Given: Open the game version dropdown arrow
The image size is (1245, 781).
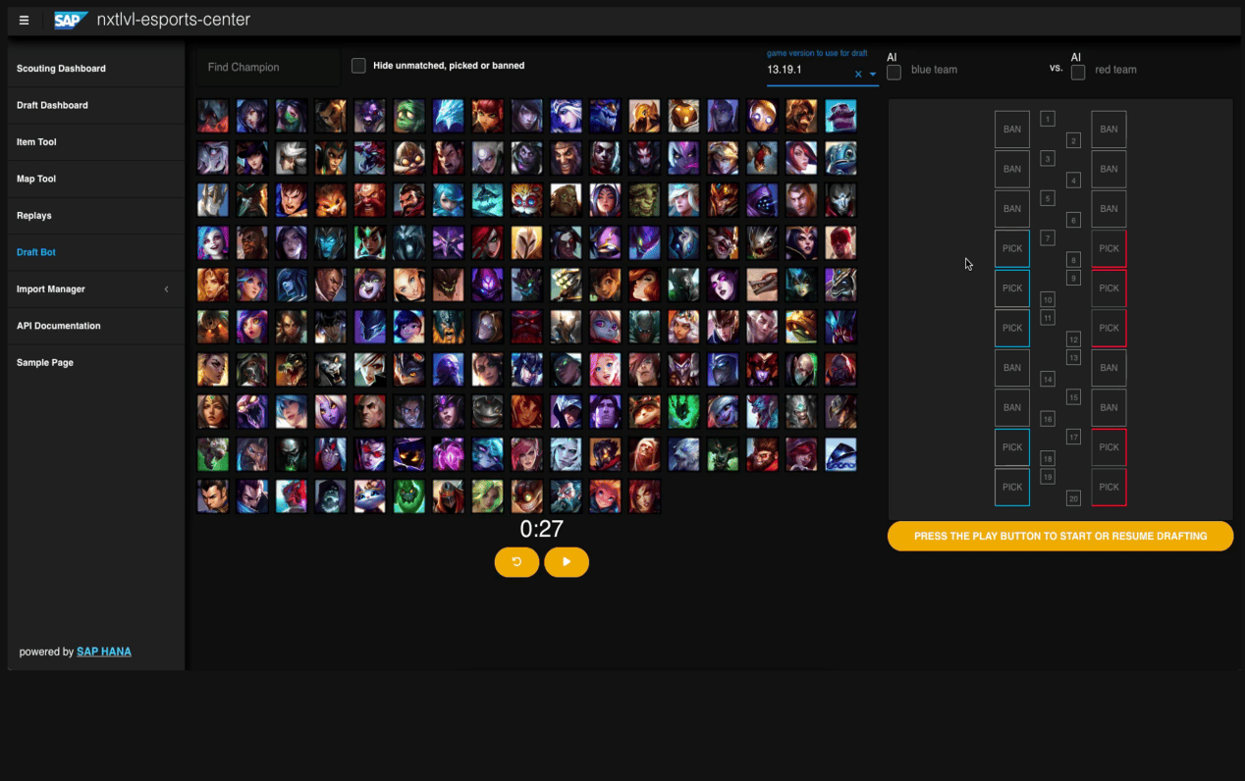Looking at the screenshot, I should tap(873, 74).
